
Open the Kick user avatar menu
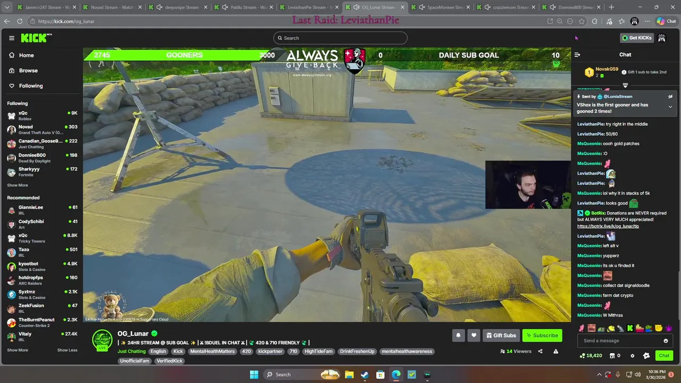pyautogui.click(x=662, y=38)
